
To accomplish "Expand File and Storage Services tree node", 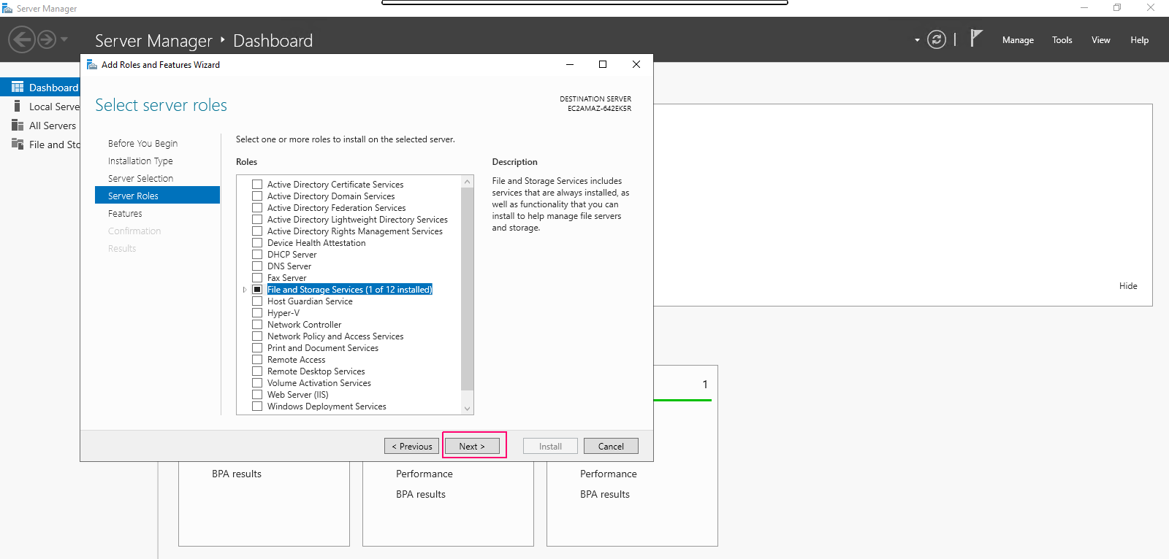I will tap(245, 290).
